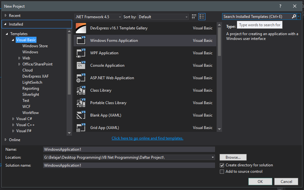Enable Add to source control
The width and height of the screenshot is (304, 190).
tap(222, 171)
